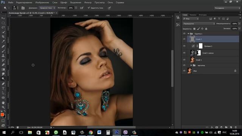The height and width of the screenshot is (136, 242).
Task: Hide the 'Слой 2' layer visibility eye
Action: click(184, 39)
